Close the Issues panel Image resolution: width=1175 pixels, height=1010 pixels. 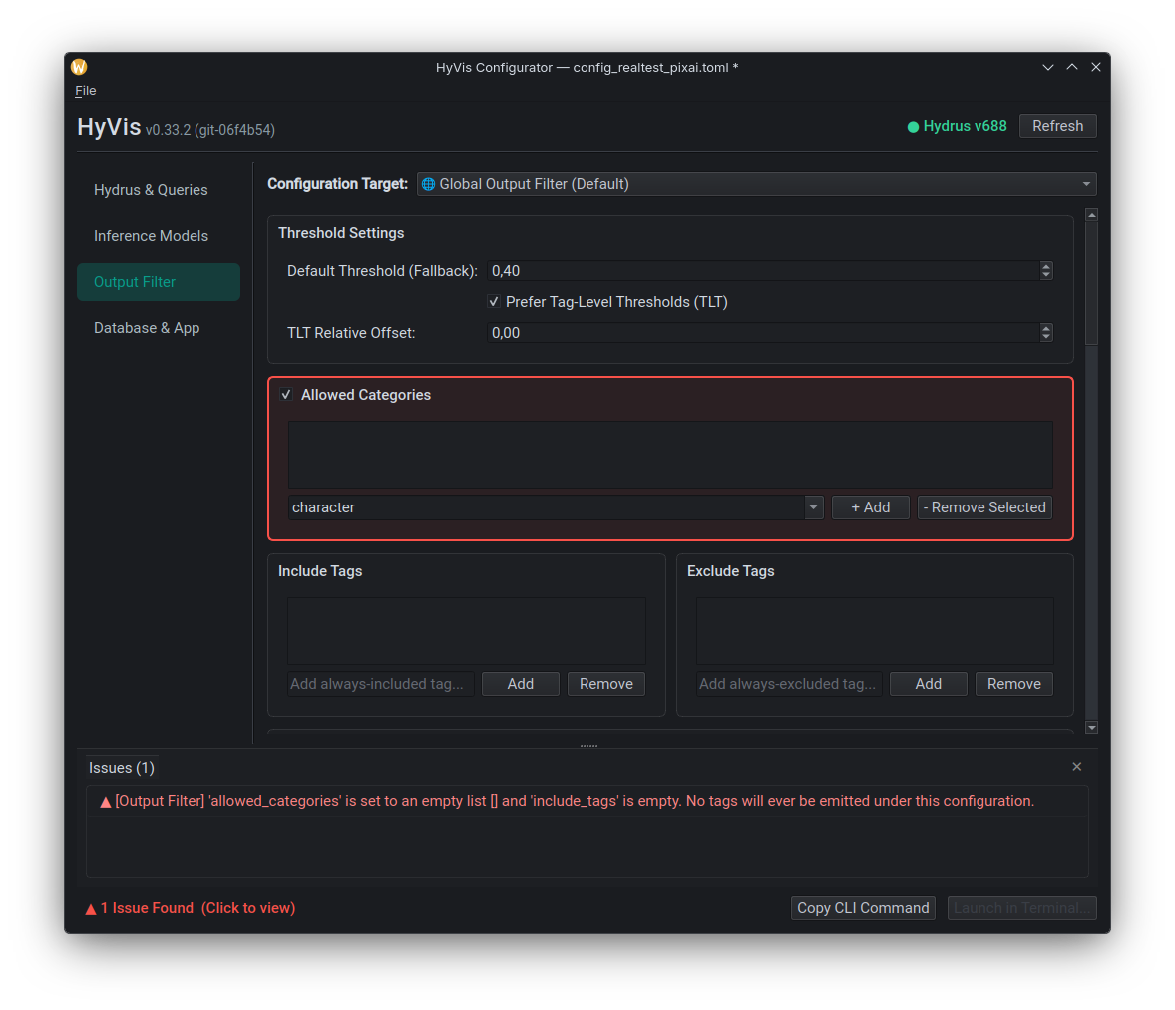pyautogui.click(x=1077, y=767)
